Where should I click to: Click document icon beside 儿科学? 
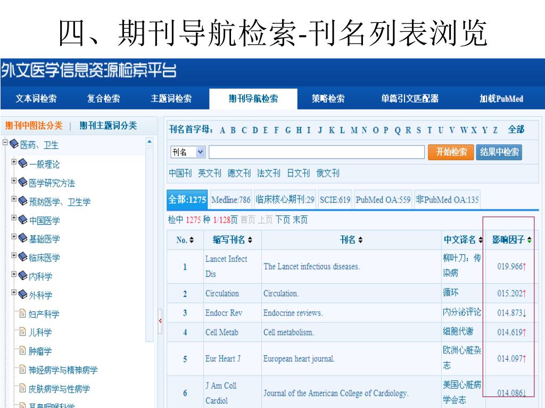point(22,331)
